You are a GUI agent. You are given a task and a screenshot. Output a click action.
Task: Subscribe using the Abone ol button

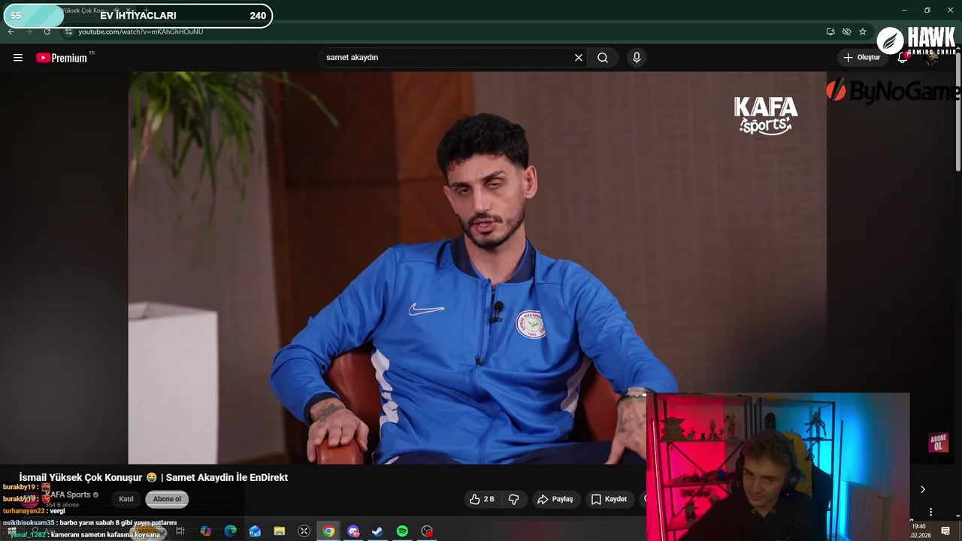(x=167, y=499)
